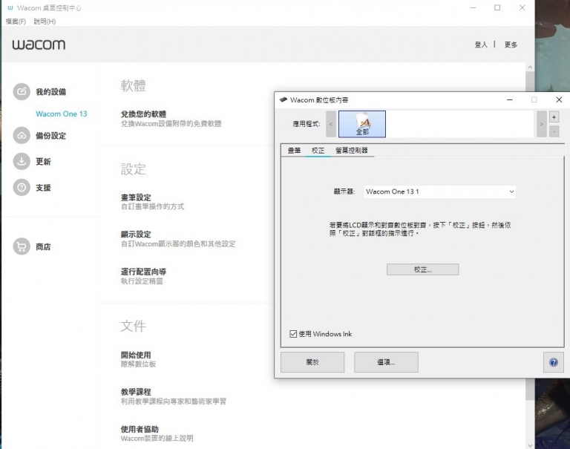The image size is (570, 449).
Task: Open 兌換您的軟體
Action: pos(143,114)
